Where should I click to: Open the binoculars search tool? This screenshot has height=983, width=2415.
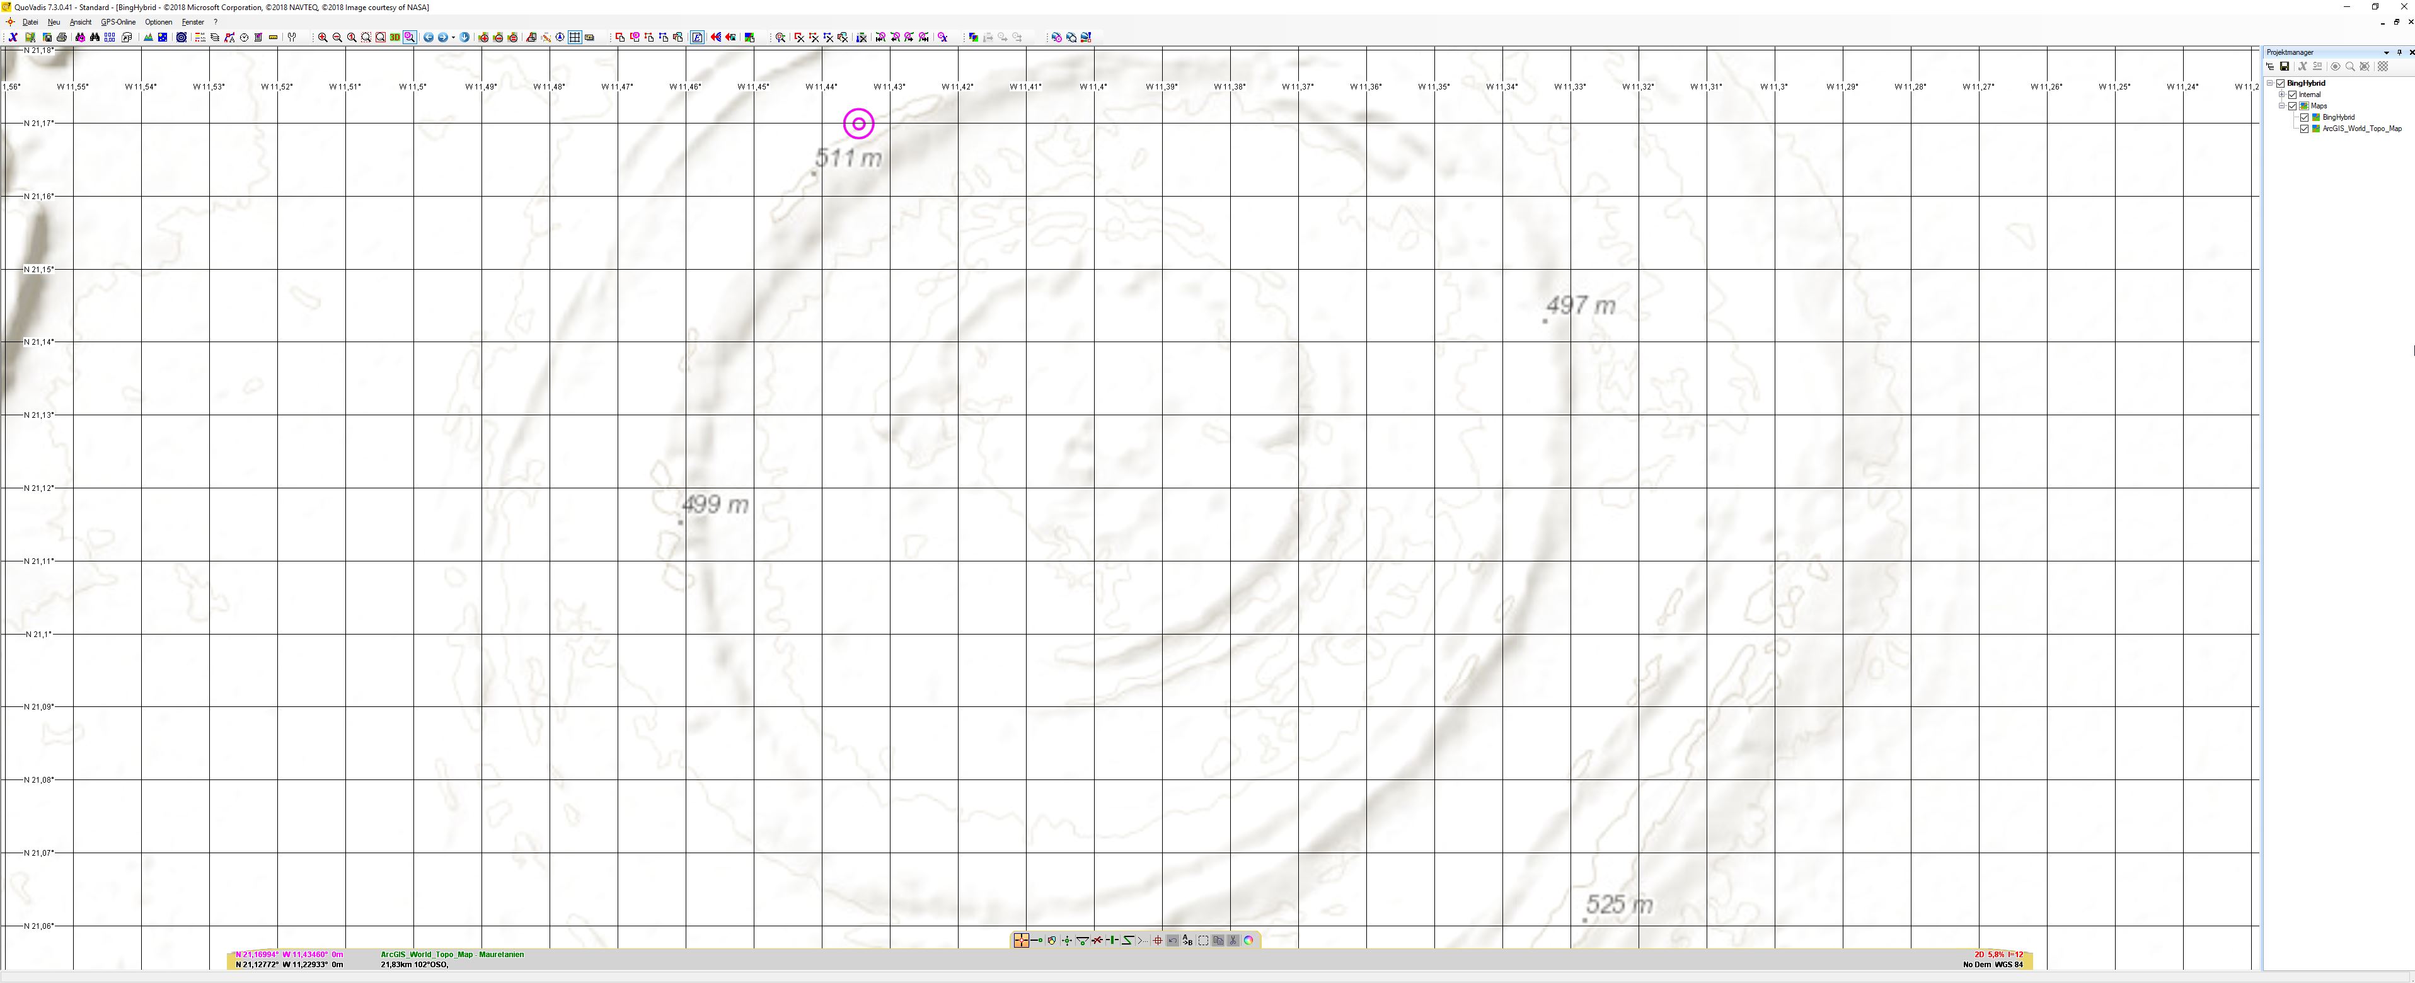95,37
